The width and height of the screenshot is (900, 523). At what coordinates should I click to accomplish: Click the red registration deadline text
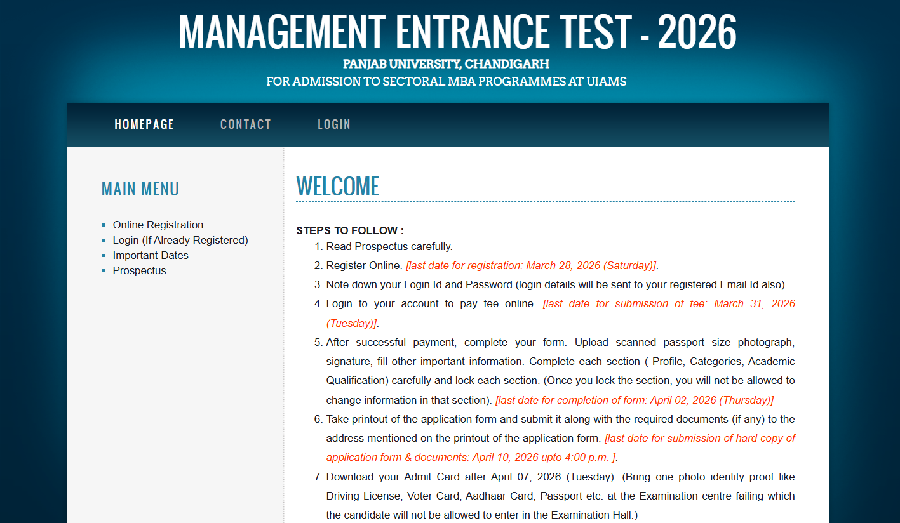coord(530,265)
